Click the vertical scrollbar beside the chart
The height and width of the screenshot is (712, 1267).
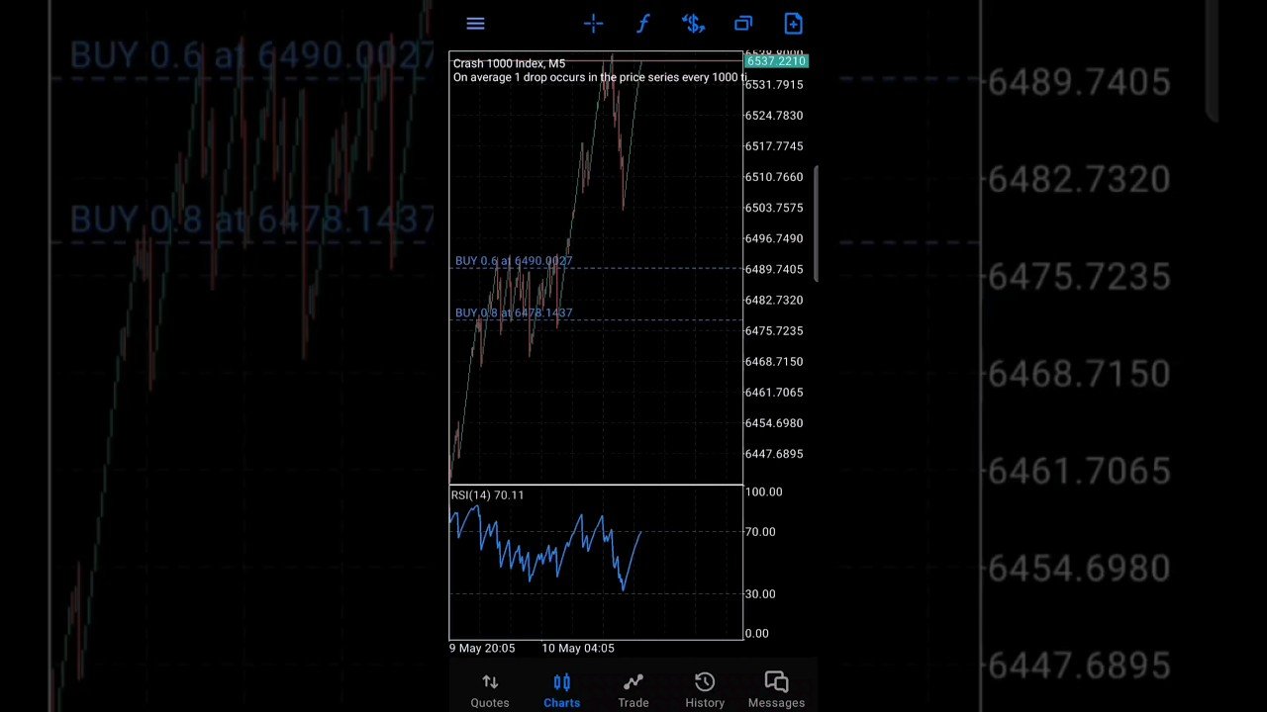(817, 224)
